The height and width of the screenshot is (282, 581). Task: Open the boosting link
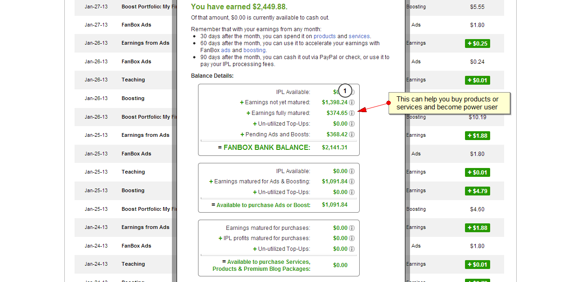254,50
